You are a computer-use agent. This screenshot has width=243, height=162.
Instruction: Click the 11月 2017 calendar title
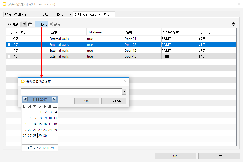click(x=40, y=99)
